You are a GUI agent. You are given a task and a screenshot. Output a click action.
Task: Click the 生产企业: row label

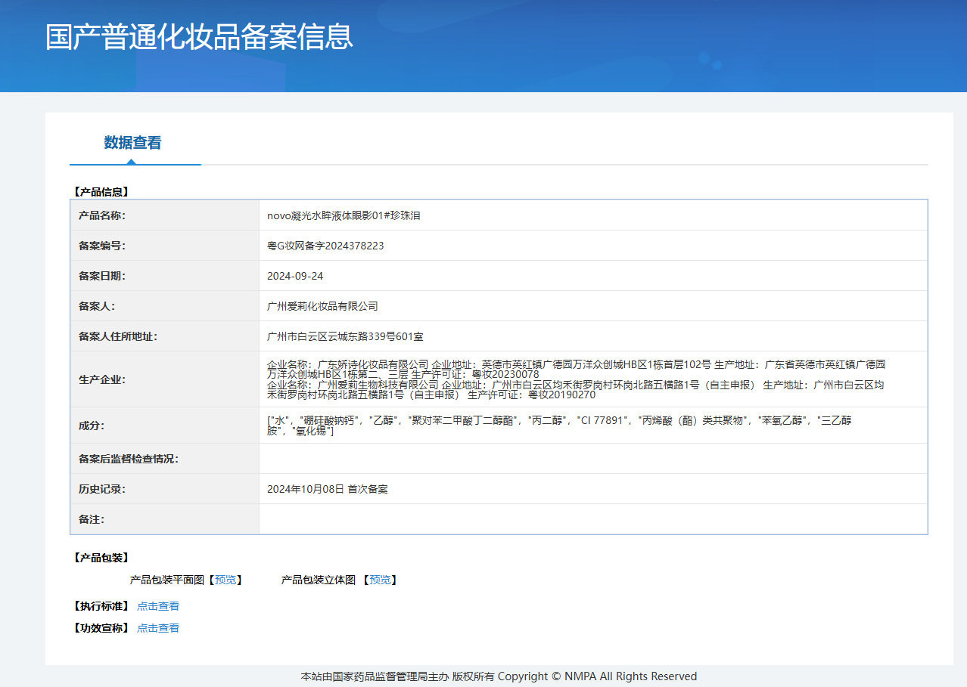[102, 379]
